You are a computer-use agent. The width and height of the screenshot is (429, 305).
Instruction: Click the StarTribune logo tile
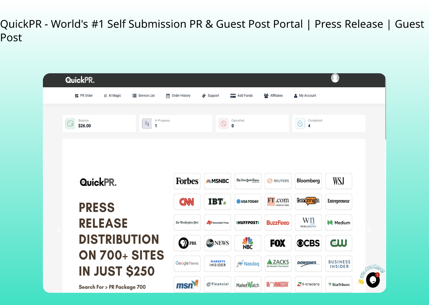tap(339, 284)
